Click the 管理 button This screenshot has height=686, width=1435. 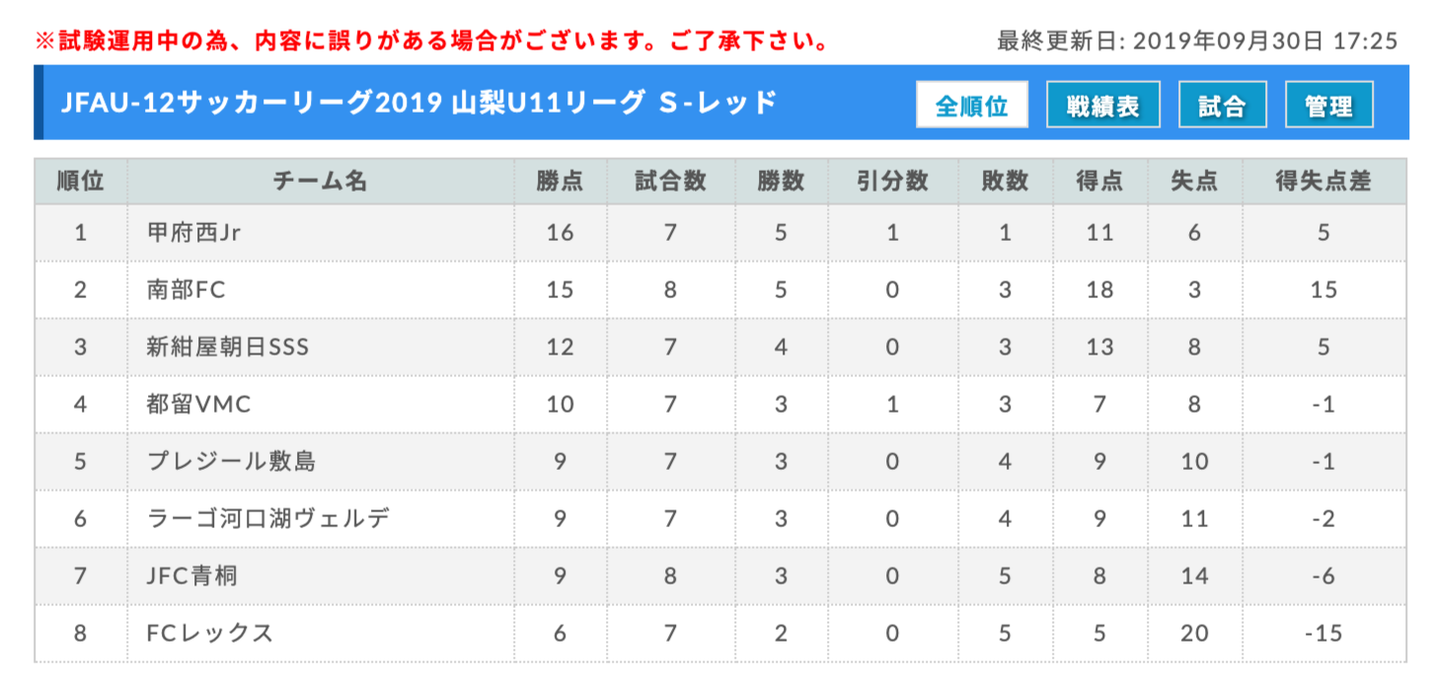(x=1329, y=106)
